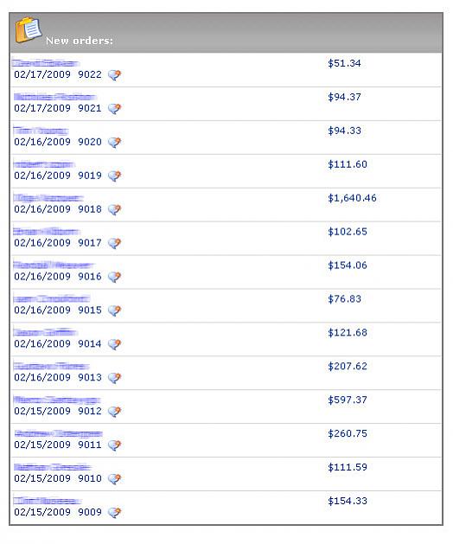Click the note icon for order 9020

coord(114,142)
